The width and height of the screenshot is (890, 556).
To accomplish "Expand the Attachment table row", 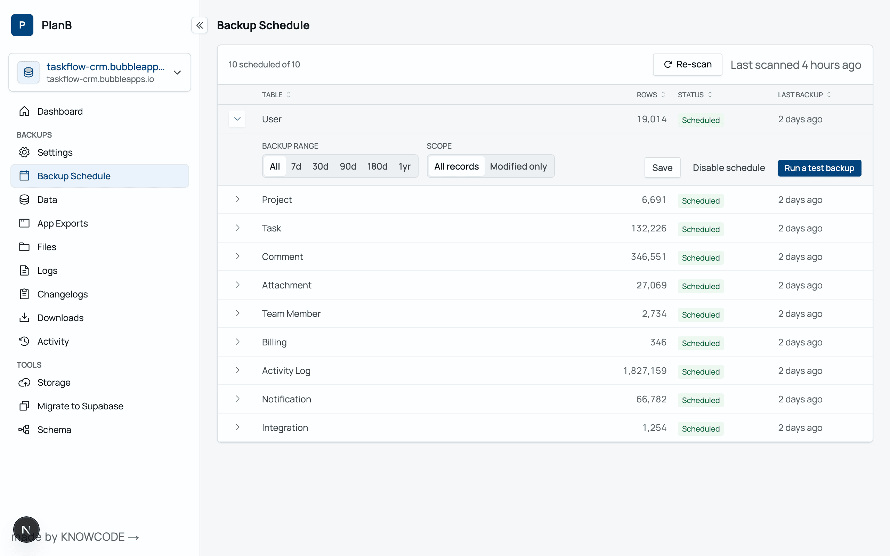I will [237, 285].
